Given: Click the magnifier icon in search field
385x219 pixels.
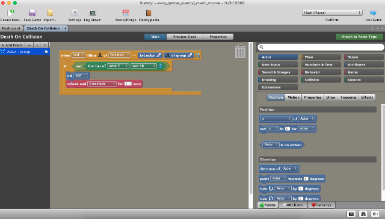Looking at the screenshot, I should pyautogui.click(x=261, y=47).
